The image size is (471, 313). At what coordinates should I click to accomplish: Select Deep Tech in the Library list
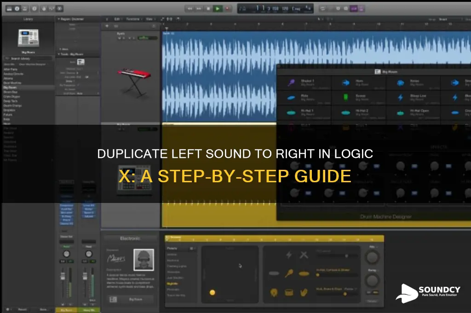tap(11, 101)
